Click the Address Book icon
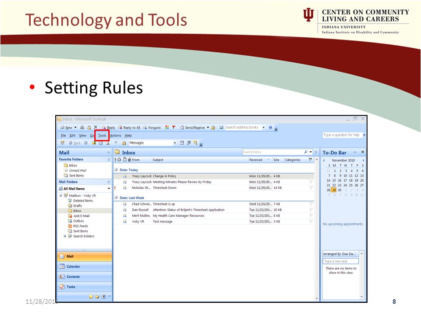Screen dimensions: 421x316 221,127
